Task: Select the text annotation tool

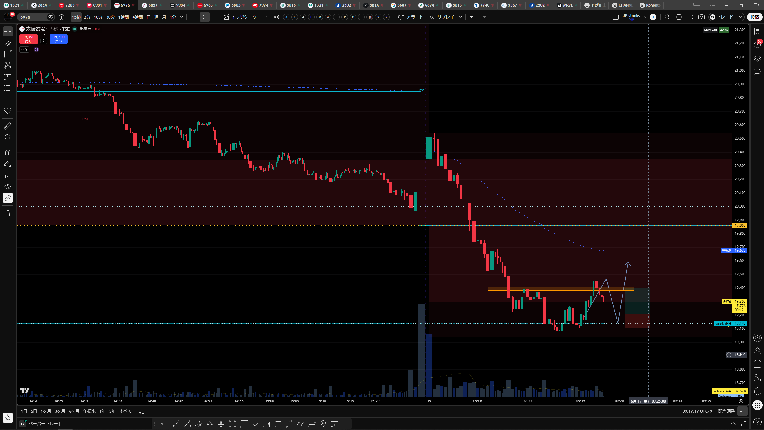Action: (8, 99)
